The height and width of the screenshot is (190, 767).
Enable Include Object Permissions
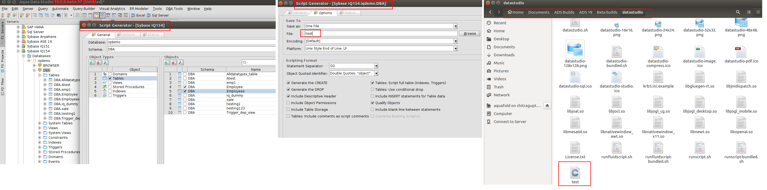click(288, 103)
